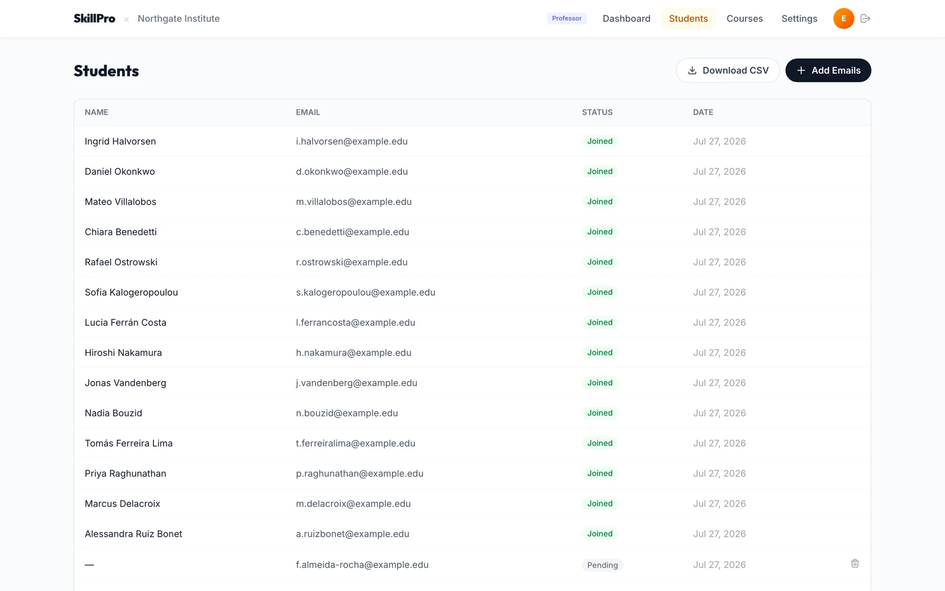Click the EMAIL column header

coord(308,112)
